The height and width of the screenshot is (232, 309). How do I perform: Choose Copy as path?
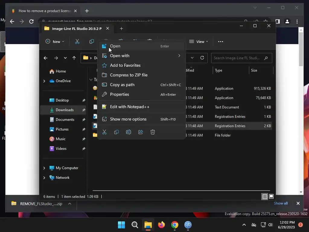141,85
